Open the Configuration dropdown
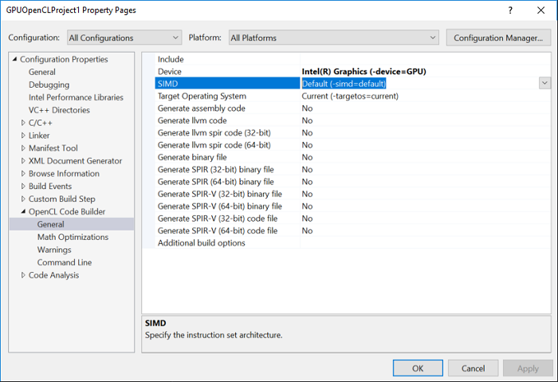The width and height of the screenshot is (558, 382). (124, 37)
